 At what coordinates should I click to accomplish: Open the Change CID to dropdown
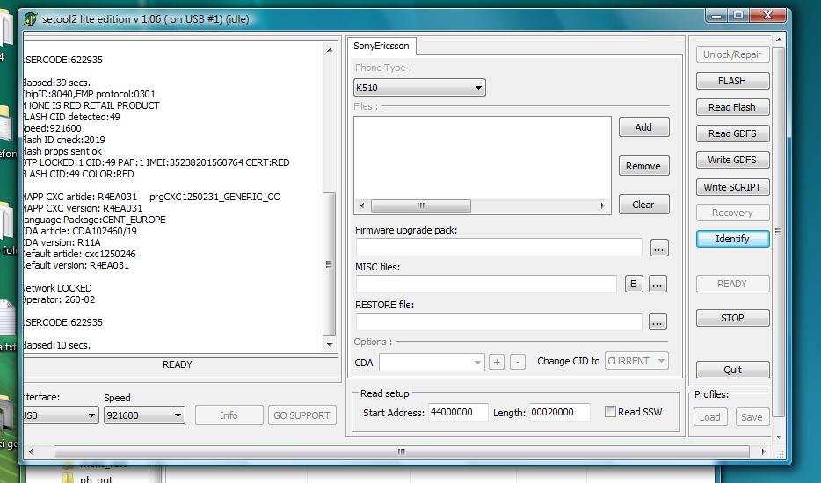pos(636,361)
